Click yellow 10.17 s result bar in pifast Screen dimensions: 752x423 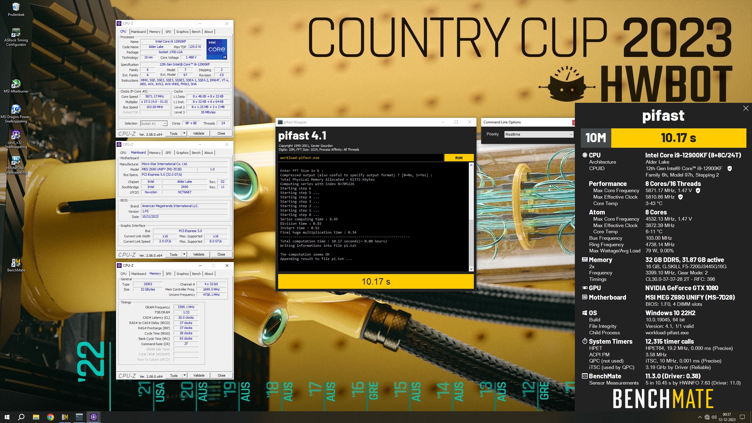click(376, 282)
